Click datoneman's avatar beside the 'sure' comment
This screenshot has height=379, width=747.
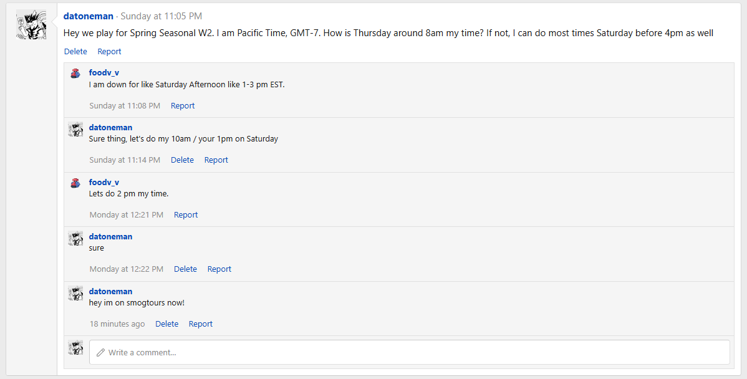click(x=75, y=238)
